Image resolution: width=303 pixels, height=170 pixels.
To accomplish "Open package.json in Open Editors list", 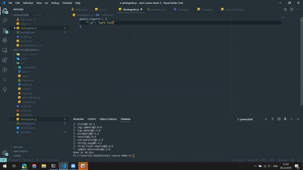I will 27,33.
